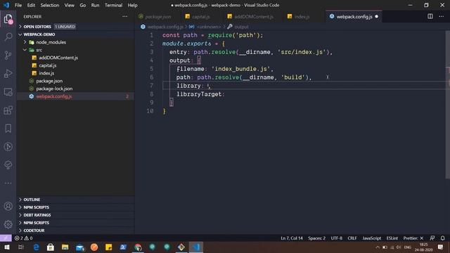The image size is (450, 253).
Task: Switch to the addDOMContent.js tab
Action: tap(253, 17)
